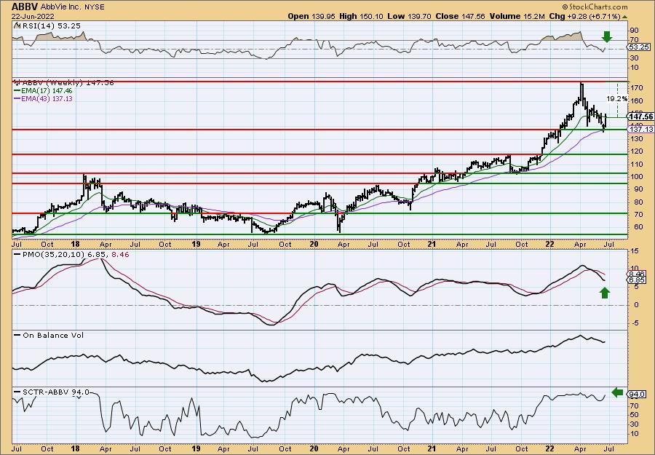Select the Low 139.70 reading

(x=408, y=16)
